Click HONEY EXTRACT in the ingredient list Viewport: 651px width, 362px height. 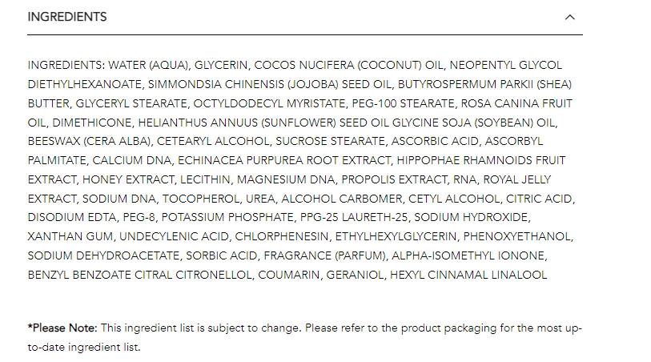tap(128, 179)
